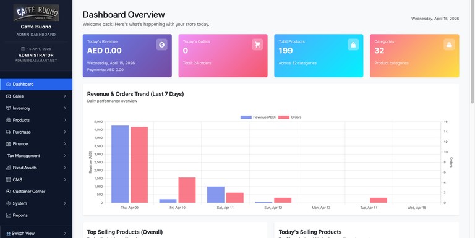Click the Finance bank icon
The width and height of the screenshot is (475, 238).
click(x=8, y=144)
